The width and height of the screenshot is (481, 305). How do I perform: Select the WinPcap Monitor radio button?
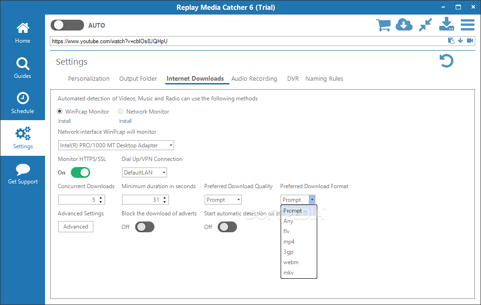point(60,111)
